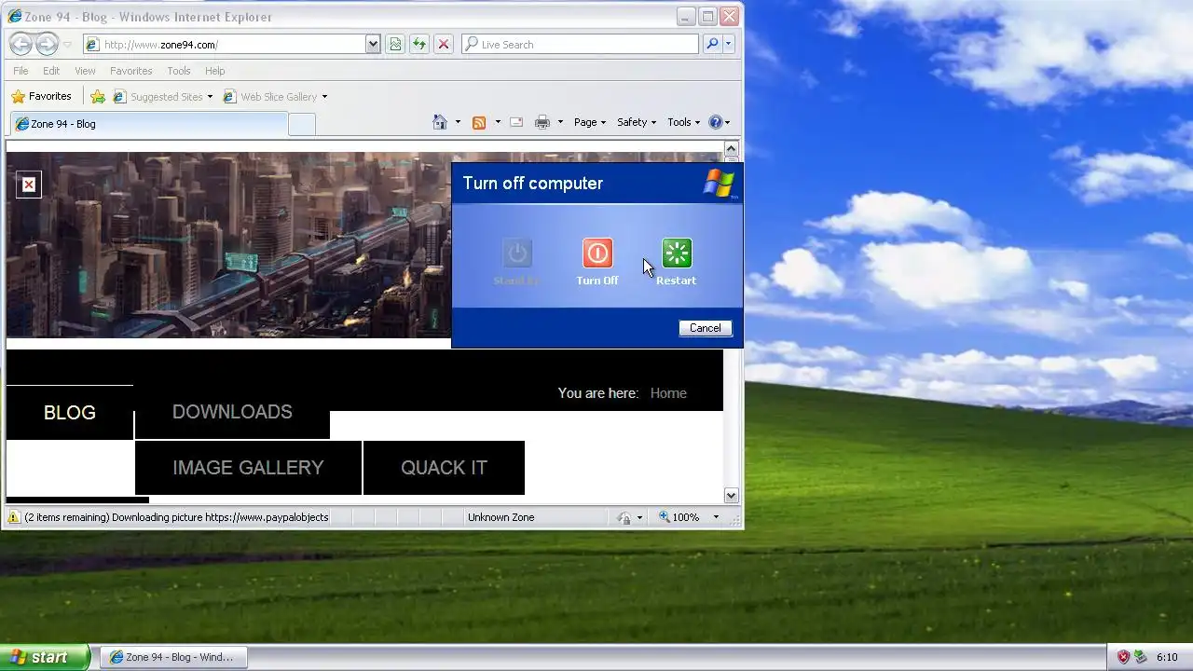Open the View menu
Viewport: 1193px width, 671px height.
(x=85, y=71)
